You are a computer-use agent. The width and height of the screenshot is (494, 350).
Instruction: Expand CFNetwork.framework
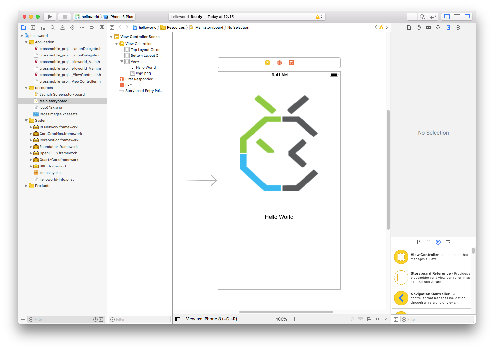pyautogui.click(x=31, y=127)
